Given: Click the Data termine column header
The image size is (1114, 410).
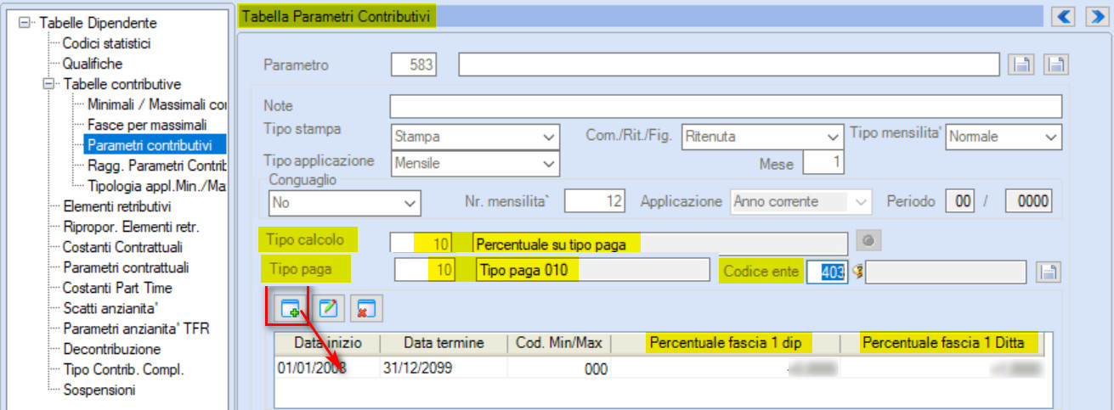Looking at the screenshot, I should [x=444, y=343].
